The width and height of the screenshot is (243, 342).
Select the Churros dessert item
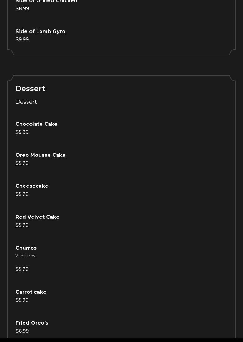point(26,248)
